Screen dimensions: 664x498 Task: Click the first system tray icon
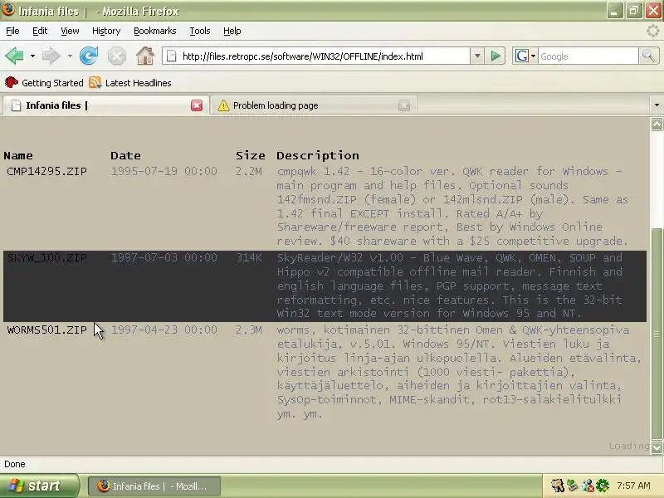point(558,486)
